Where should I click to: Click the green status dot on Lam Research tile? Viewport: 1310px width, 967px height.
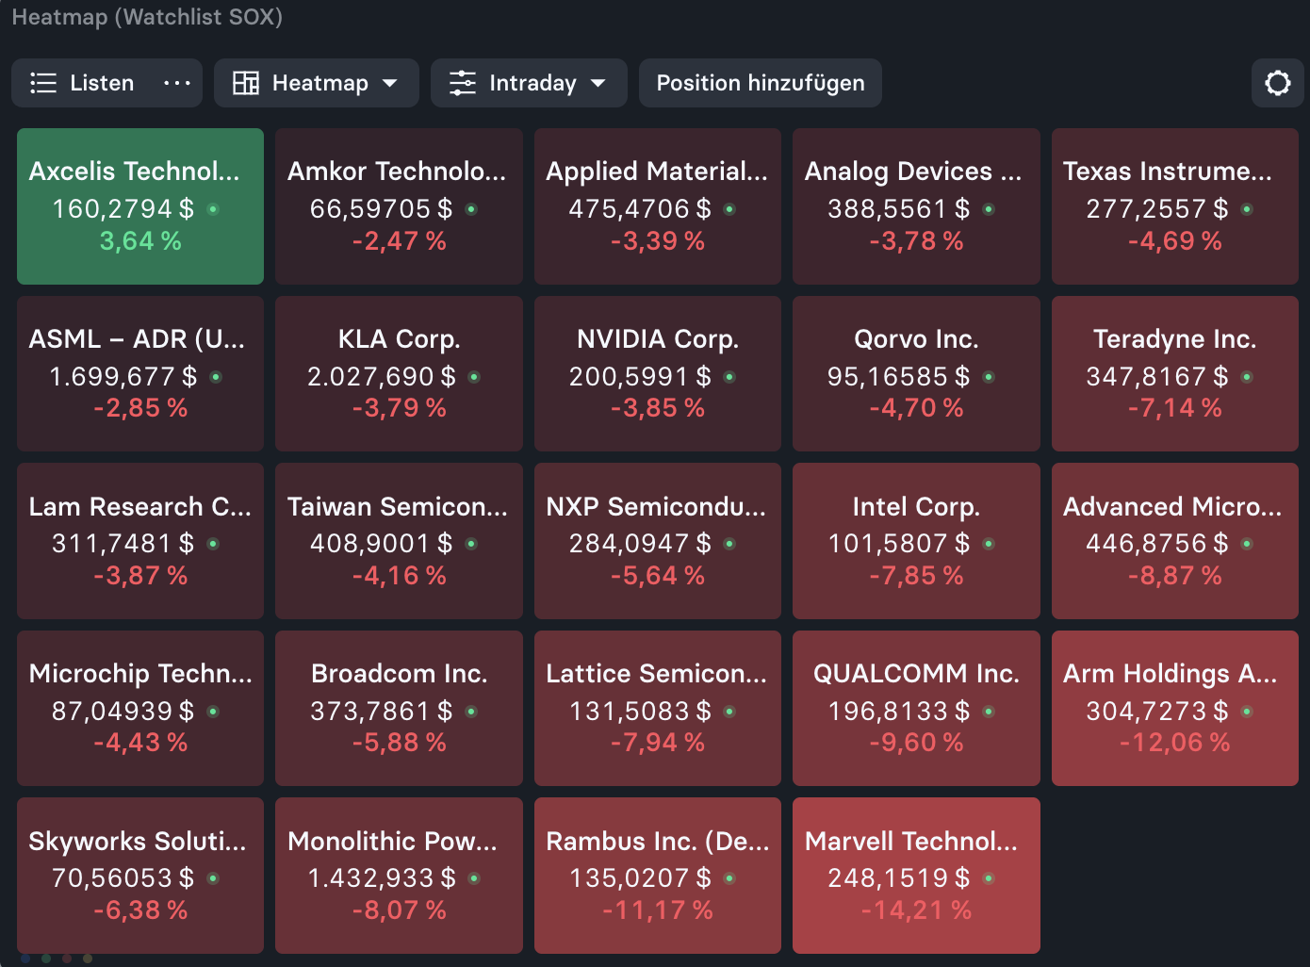point(213,544)
